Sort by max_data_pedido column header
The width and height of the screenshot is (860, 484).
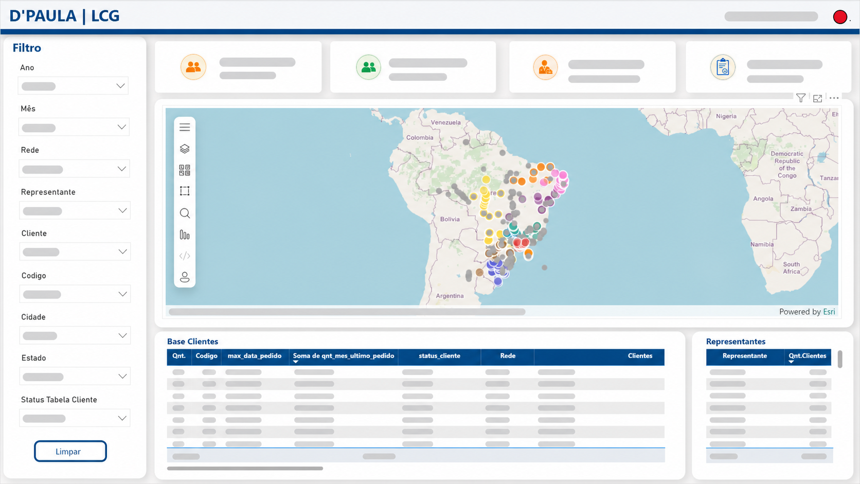pyautogui.click(x=255, y=356)
